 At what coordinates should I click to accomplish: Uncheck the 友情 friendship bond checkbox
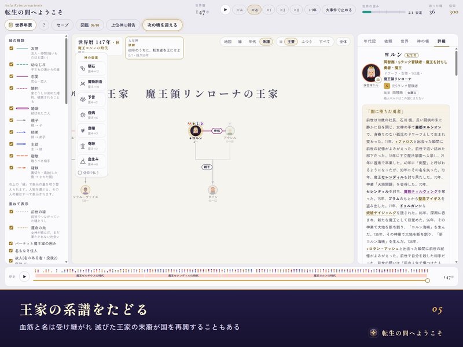coord(11,48)
